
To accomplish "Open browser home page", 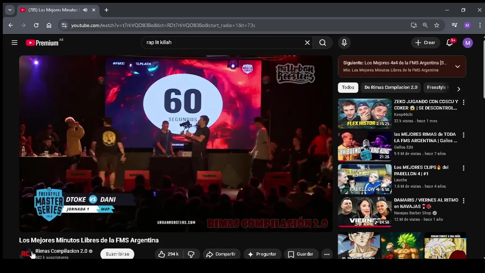I will coord(49,25).
